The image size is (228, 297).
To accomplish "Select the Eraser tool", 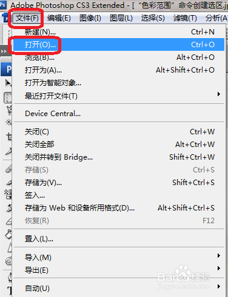I will click(9, 221).
